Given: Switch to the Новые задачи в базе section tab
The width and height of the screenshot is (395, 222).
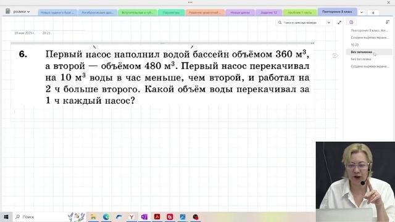Looking at the screenshot, I should click(57, 12).
